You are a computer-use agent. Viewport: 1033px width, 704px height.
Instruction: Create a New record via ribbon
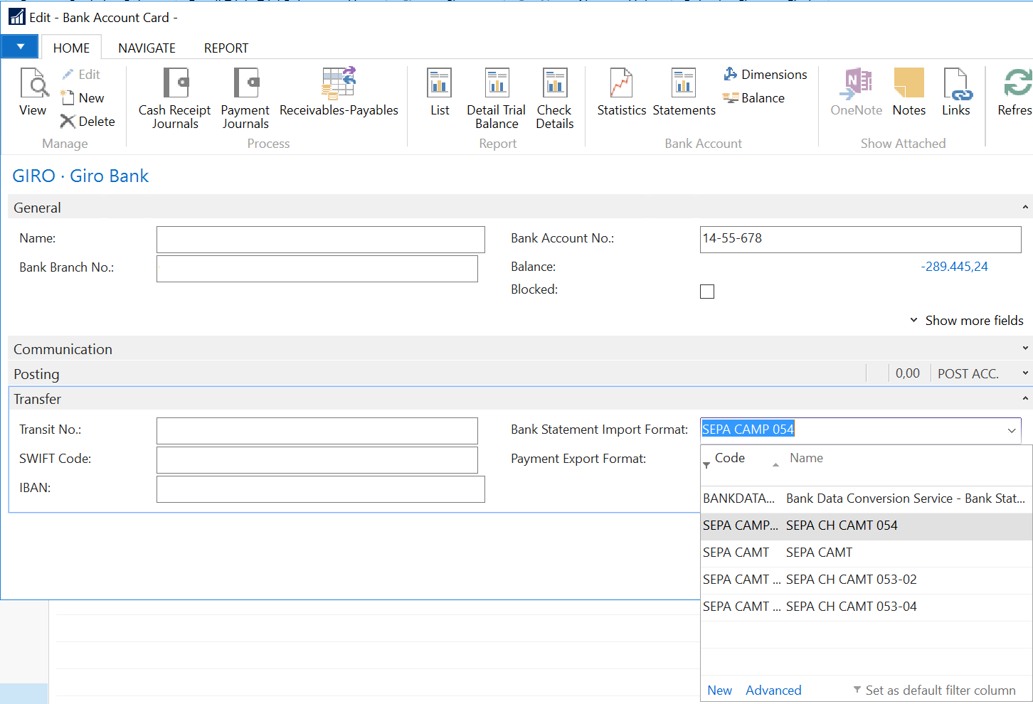83,97
